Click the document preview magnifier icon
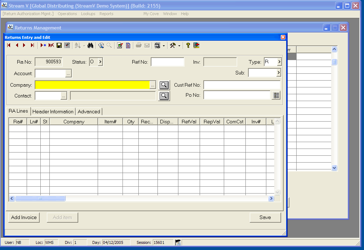The width and height of the screenshot is (364, 250). [x=101, y=45]
